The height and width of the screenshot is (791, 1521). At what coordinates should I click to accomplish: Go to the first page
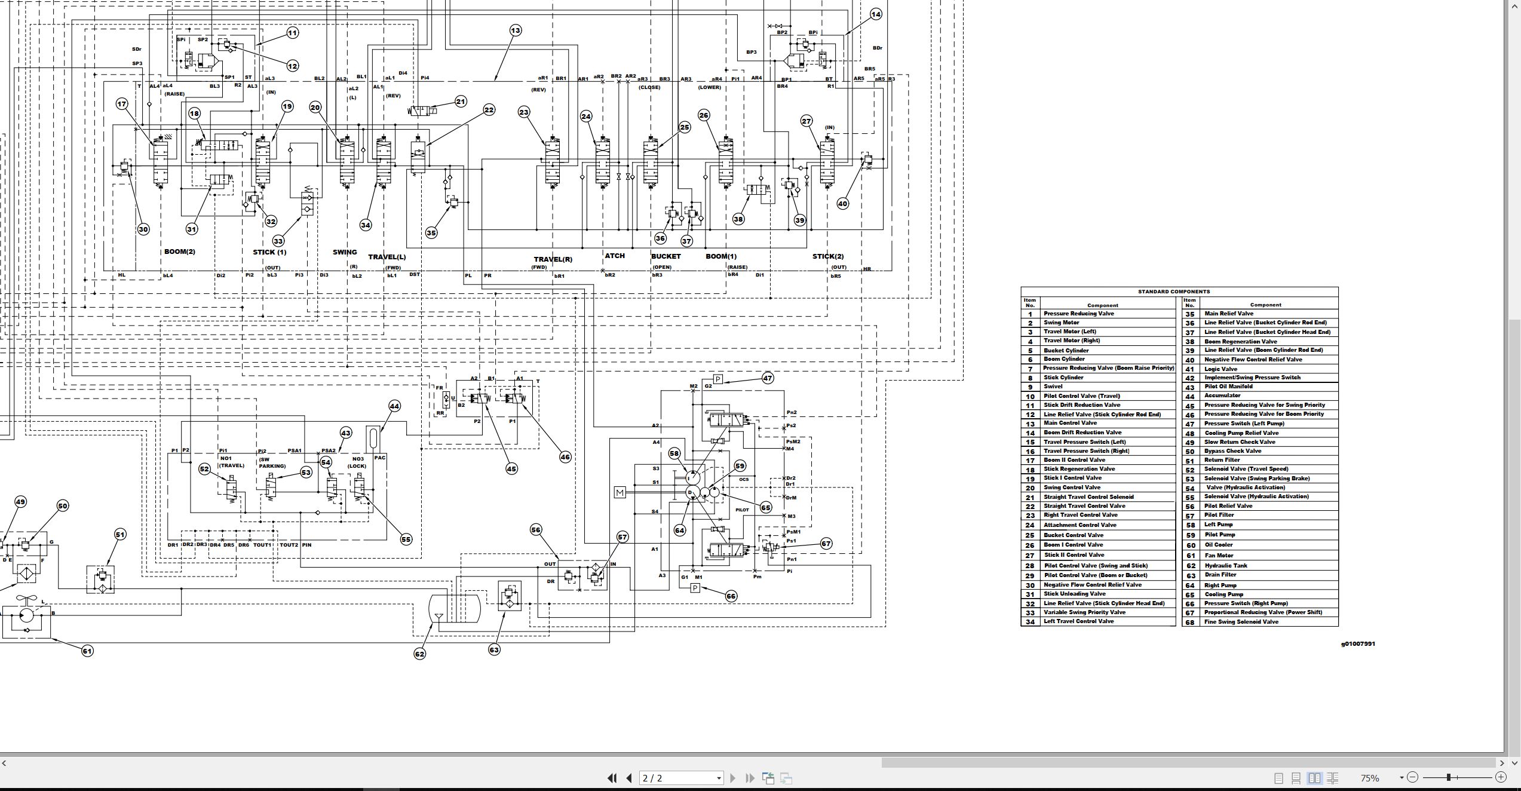tap(612, 778)
